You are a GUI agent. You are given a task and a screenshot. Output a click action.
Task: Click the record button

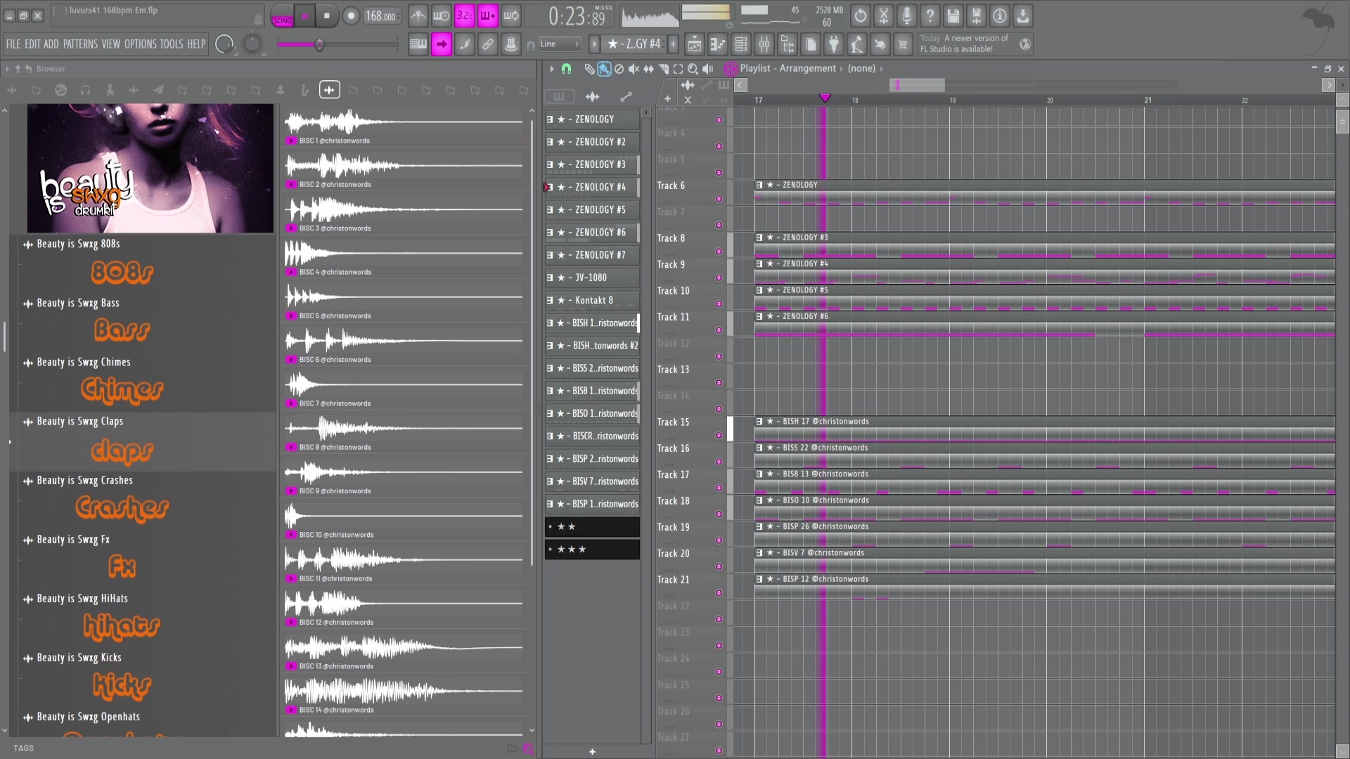(x=351, y=15)
